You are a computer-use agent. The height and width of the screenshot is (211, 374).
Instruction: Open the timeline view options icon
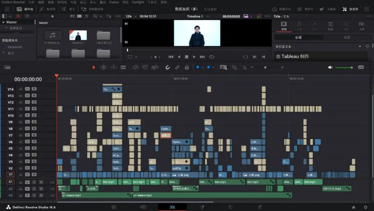(7, 67)
